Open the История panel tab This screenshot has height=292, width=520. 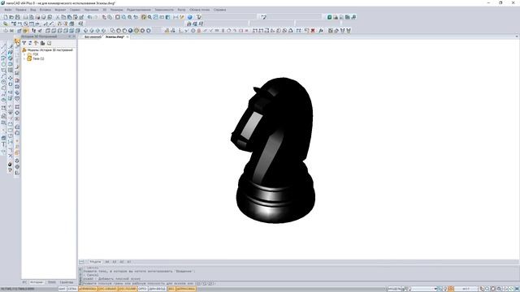[x=37, y=282]
